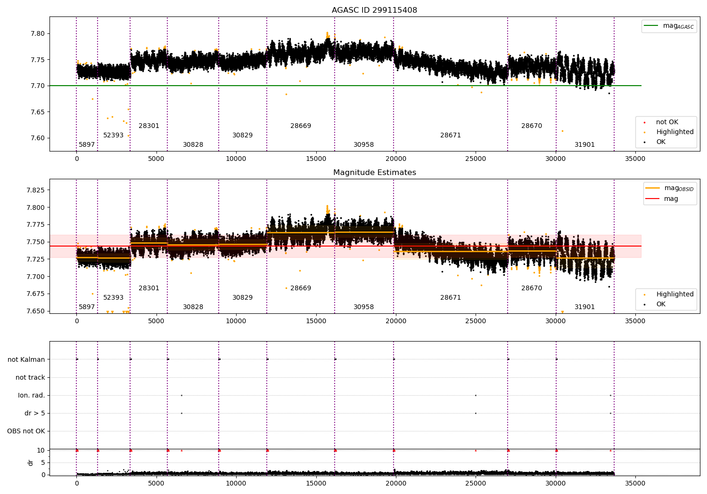This screenshot has width=707, height=494.
Task: Click the 28671 label in middle plot
Action: pos(451,298)
